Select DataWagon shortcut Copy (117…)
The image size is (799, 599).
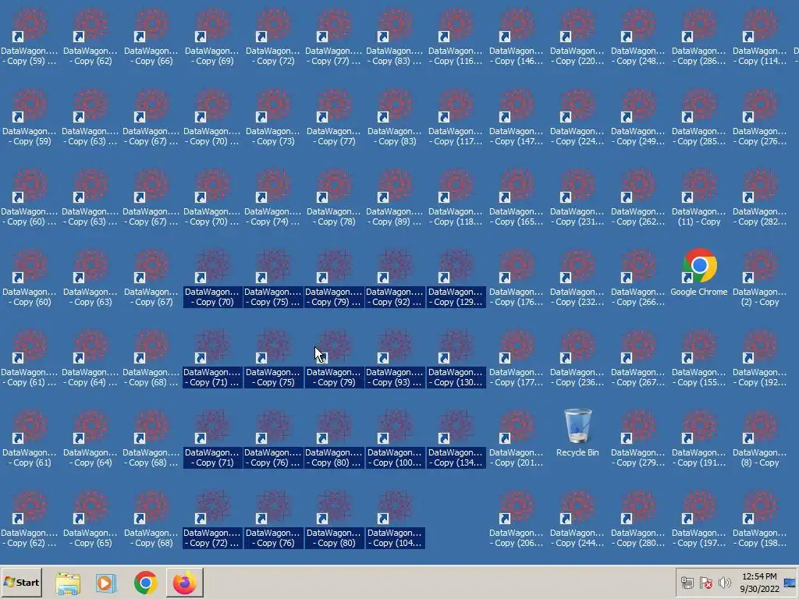coord(456,117)
